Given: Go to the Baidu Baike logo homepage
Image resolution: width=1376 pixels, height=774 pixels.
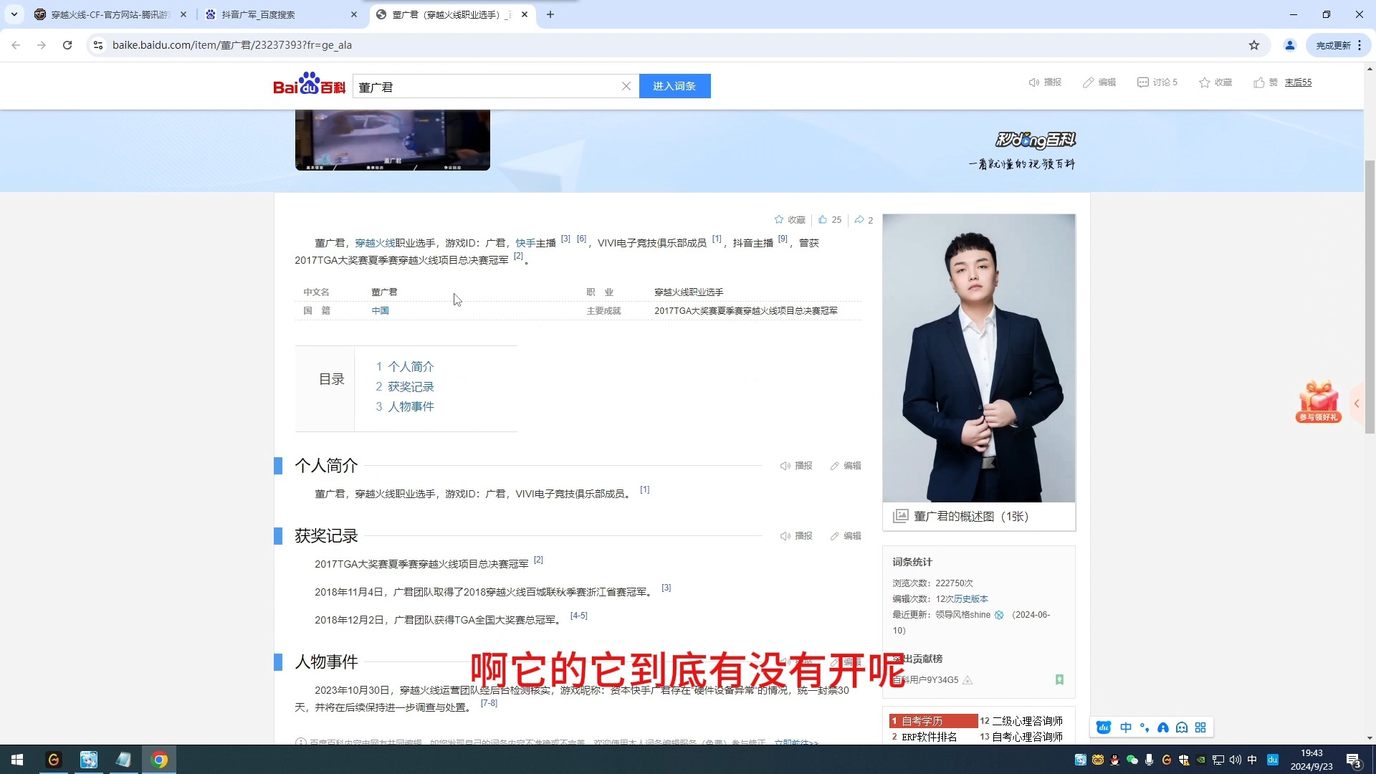Looking at the screenshot, I should click(309, 84).
